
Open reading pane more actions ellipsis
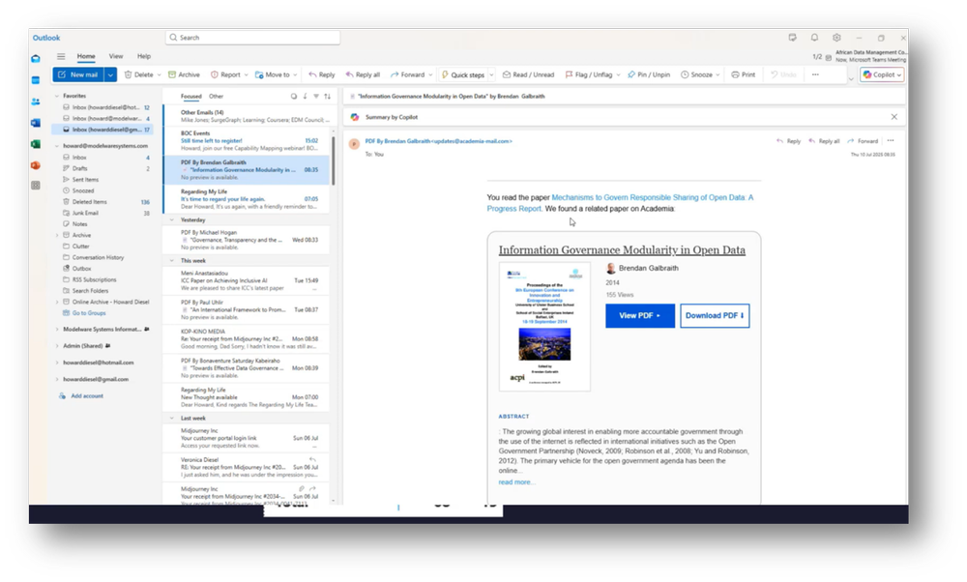tap(891, 140)
